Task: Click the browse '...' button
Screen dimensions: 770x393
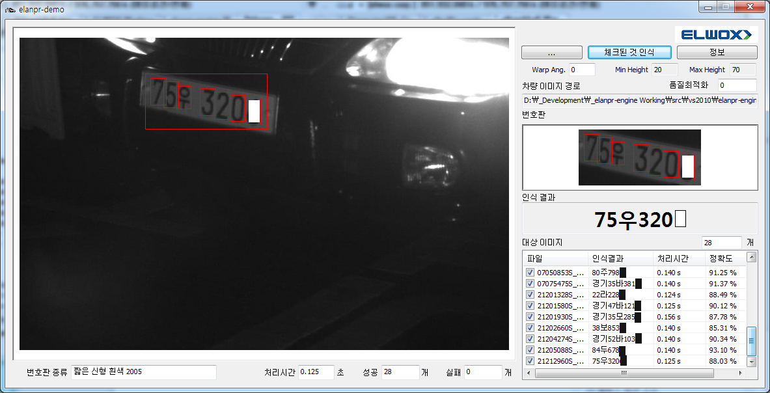Action: click(551, 52)
